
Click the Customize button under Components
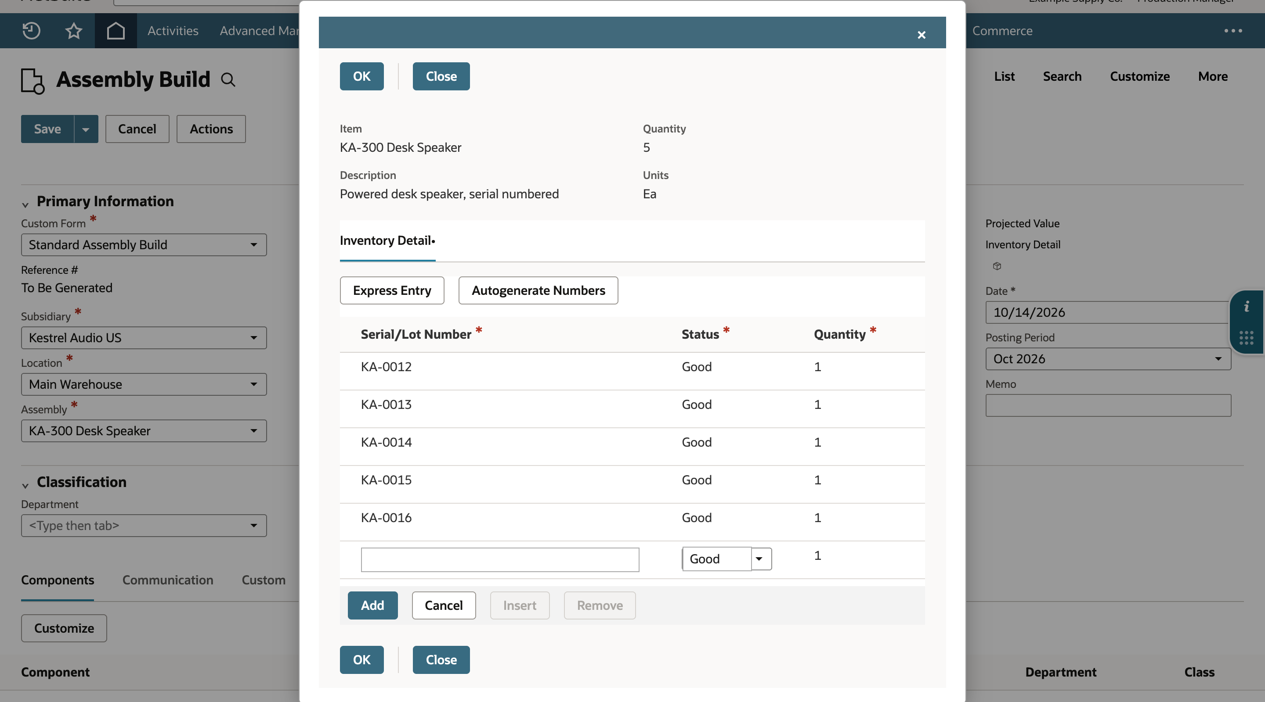(x=64, y=628)
